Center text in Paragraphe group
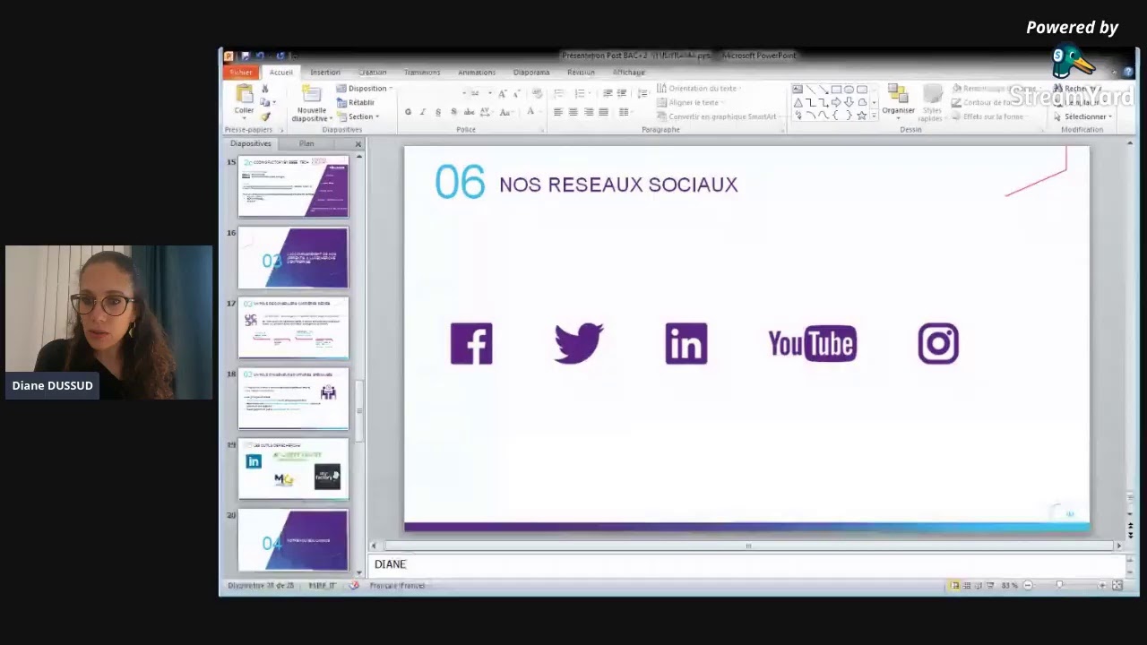 pyautogui.click(x=573, y=112)
